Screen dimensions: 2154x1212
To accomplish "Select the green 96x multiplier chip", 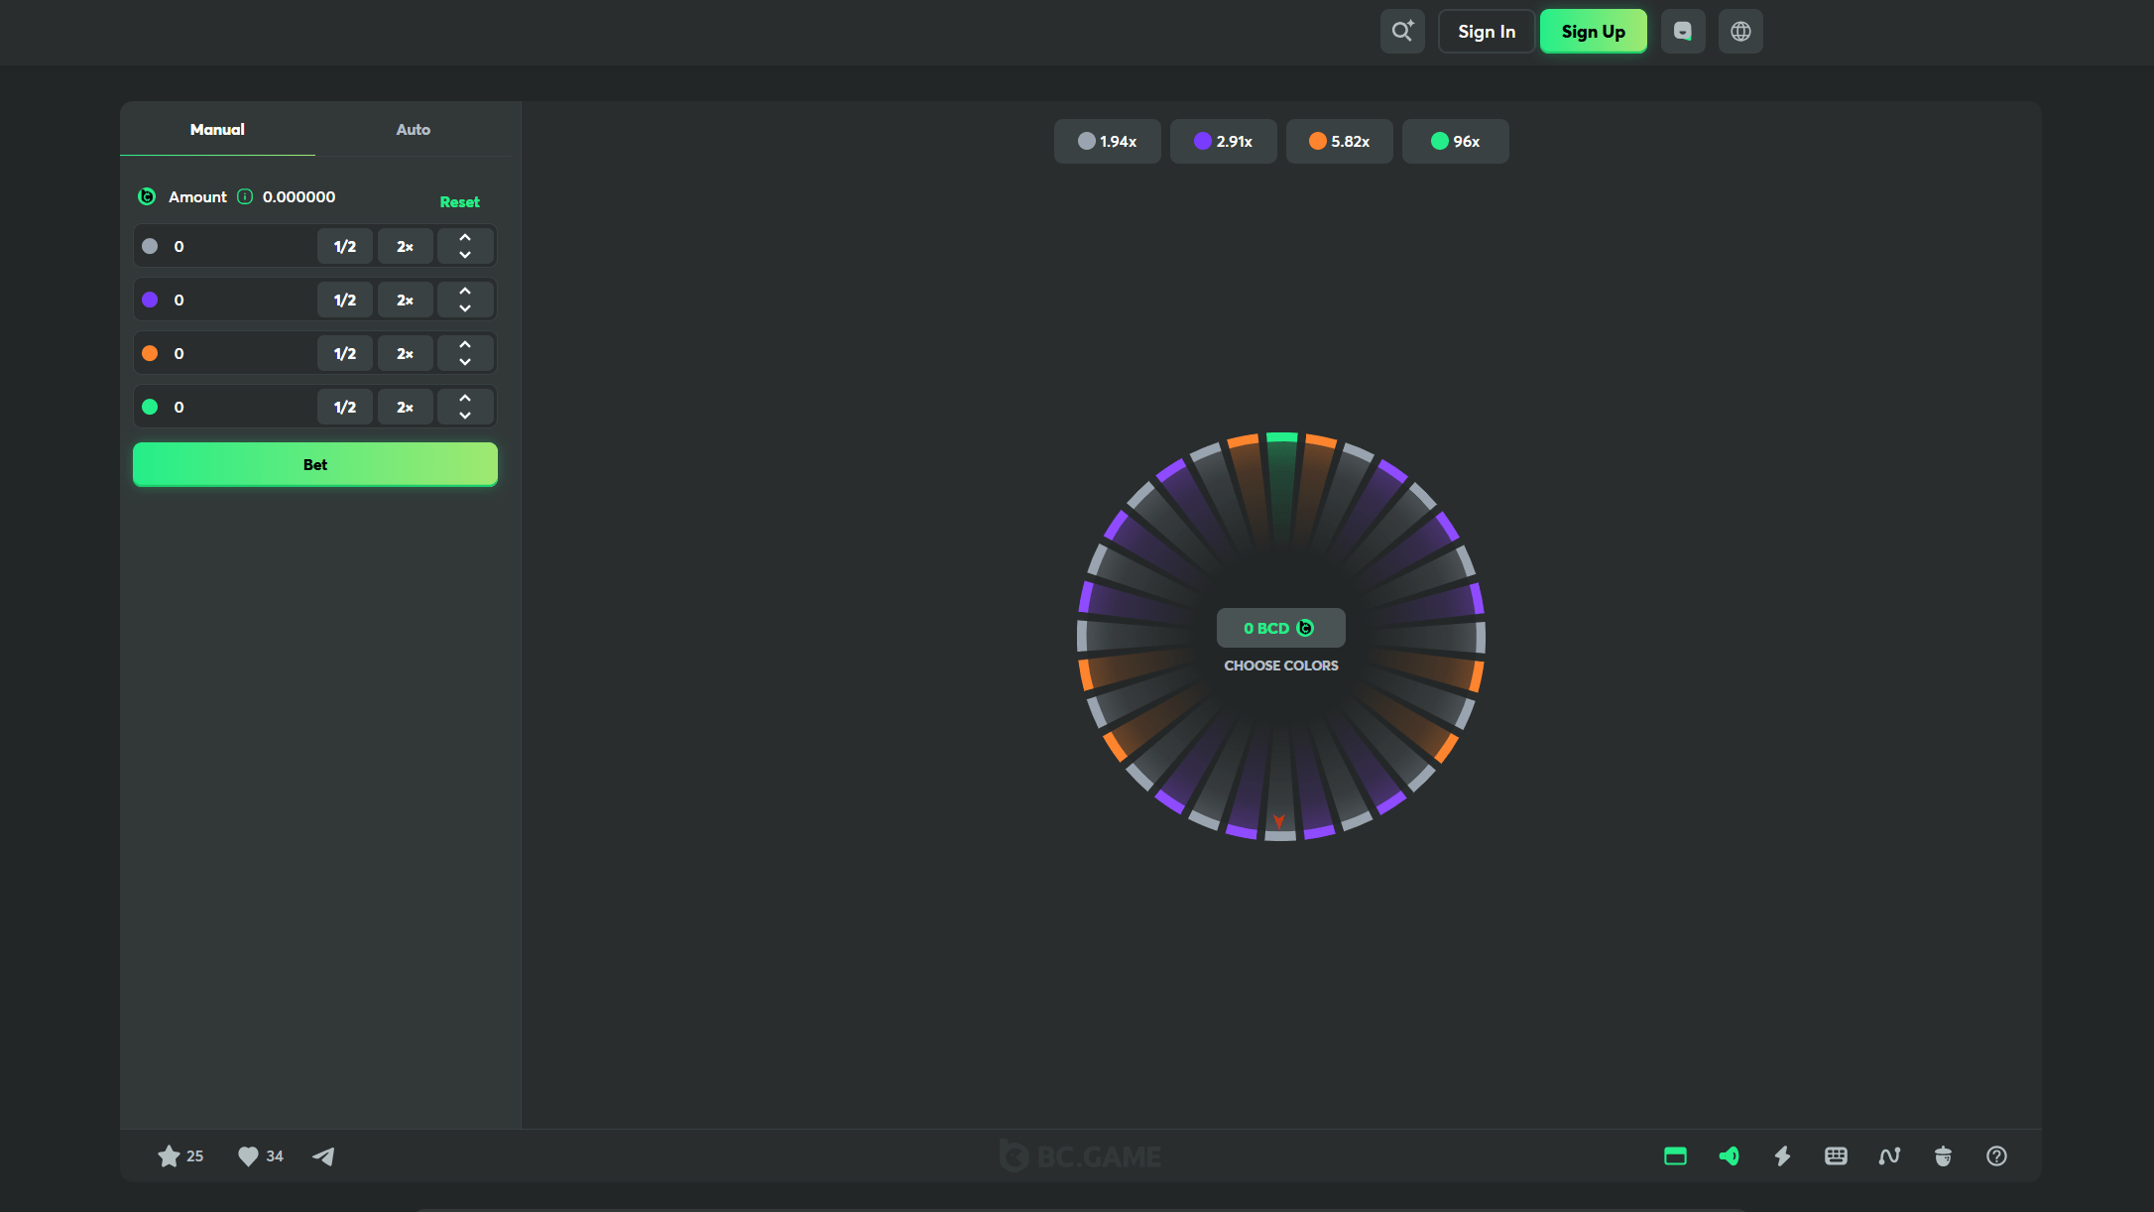I will [1456, 141].
